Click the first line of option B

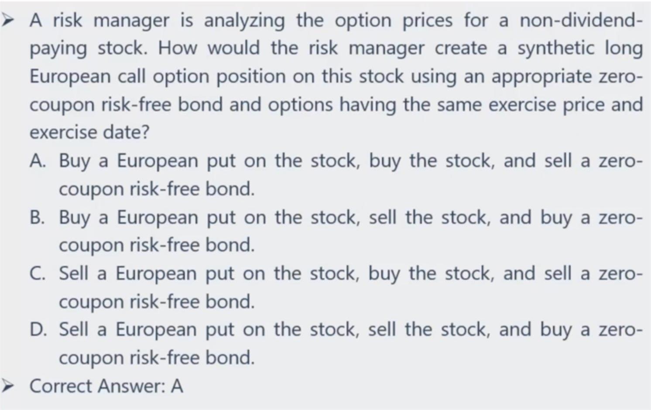point(351,218)
